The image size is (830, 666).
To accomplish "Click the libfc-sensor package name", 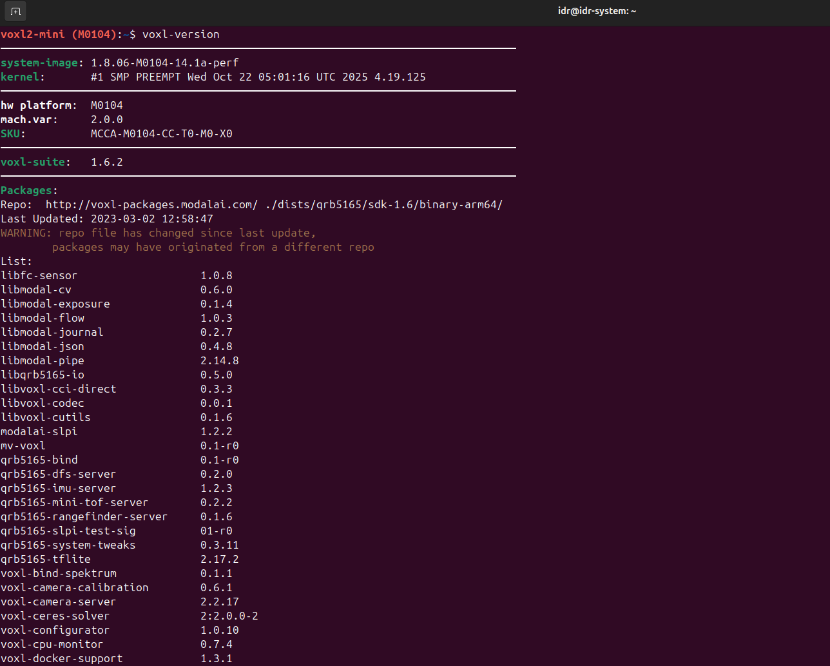I will pyautogui.click(x=39, y=275).
